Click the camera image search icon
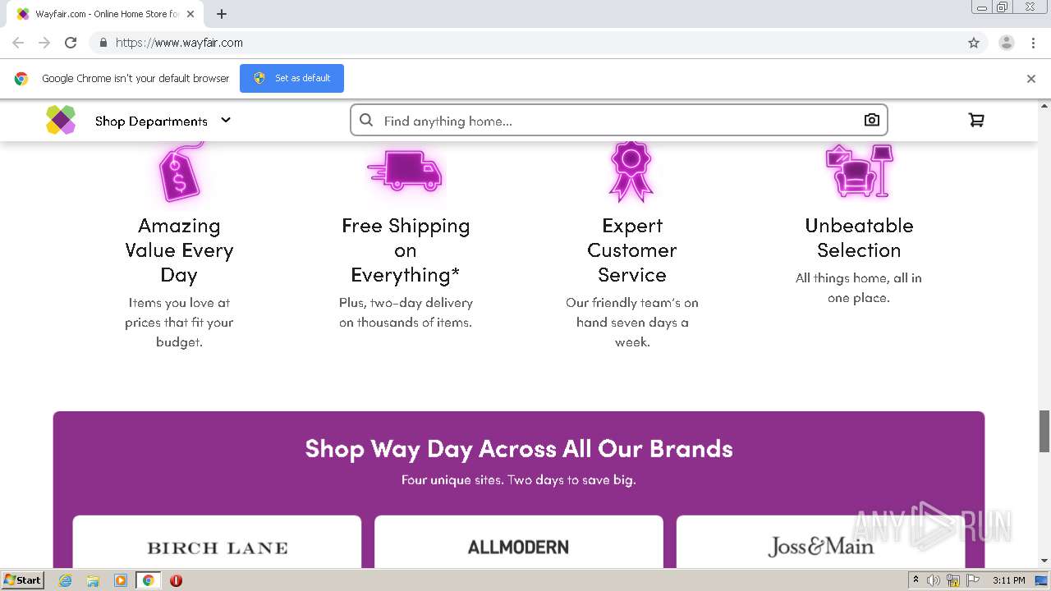The width and height of the screenshot is (1051, 591). 871,120
